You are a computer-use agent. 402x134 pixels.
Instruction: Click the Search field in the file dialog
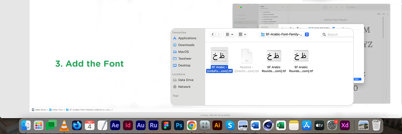pos(337,35)
